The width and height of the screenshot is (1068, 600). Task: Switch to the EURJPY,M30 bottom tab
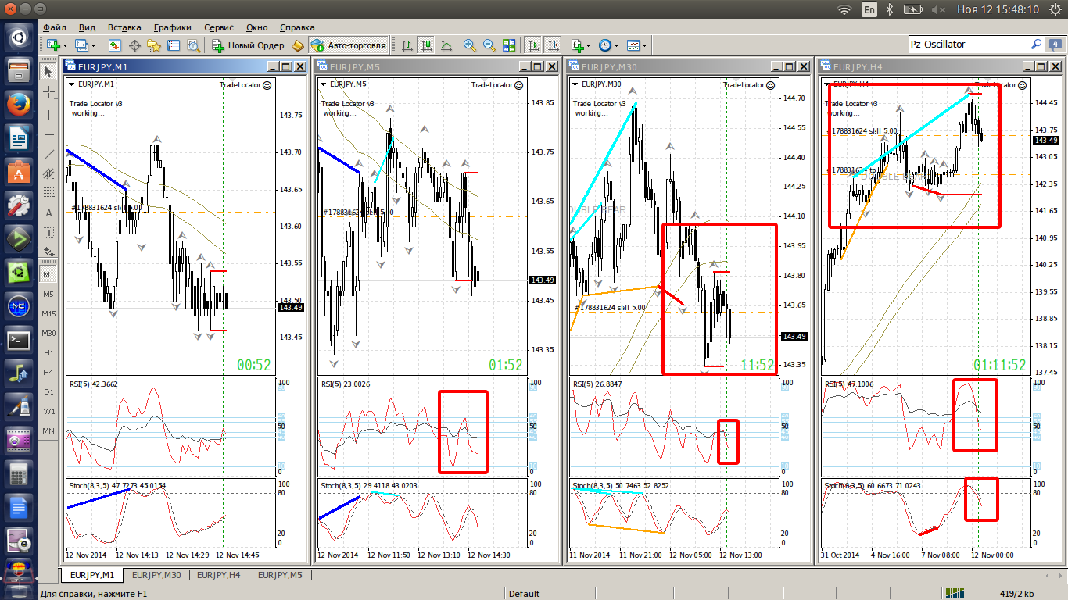[x=156, y=575]
